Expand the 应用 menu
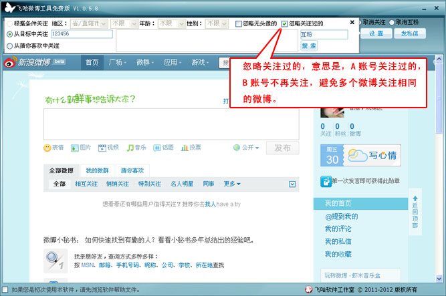Viewport: 446px width, 296px height. [172, 62]
